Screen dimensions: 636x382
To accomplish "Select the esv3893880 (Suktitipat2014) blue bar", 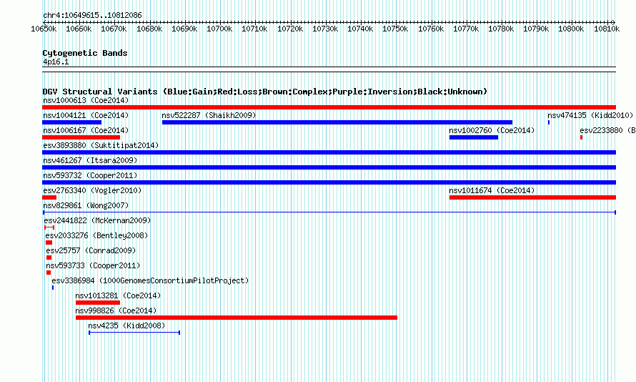I will pos(329,152).
